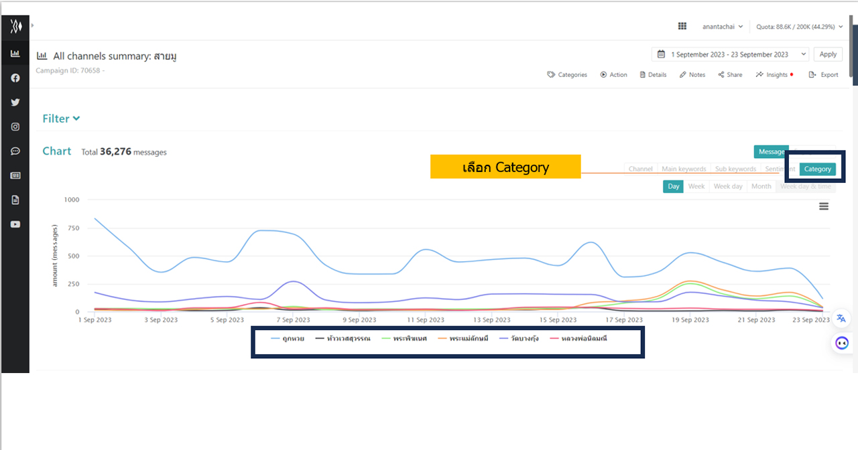
Task: Toggle the หลวงพ่อนิลมณี legend series
Action: tap(578, 339)
